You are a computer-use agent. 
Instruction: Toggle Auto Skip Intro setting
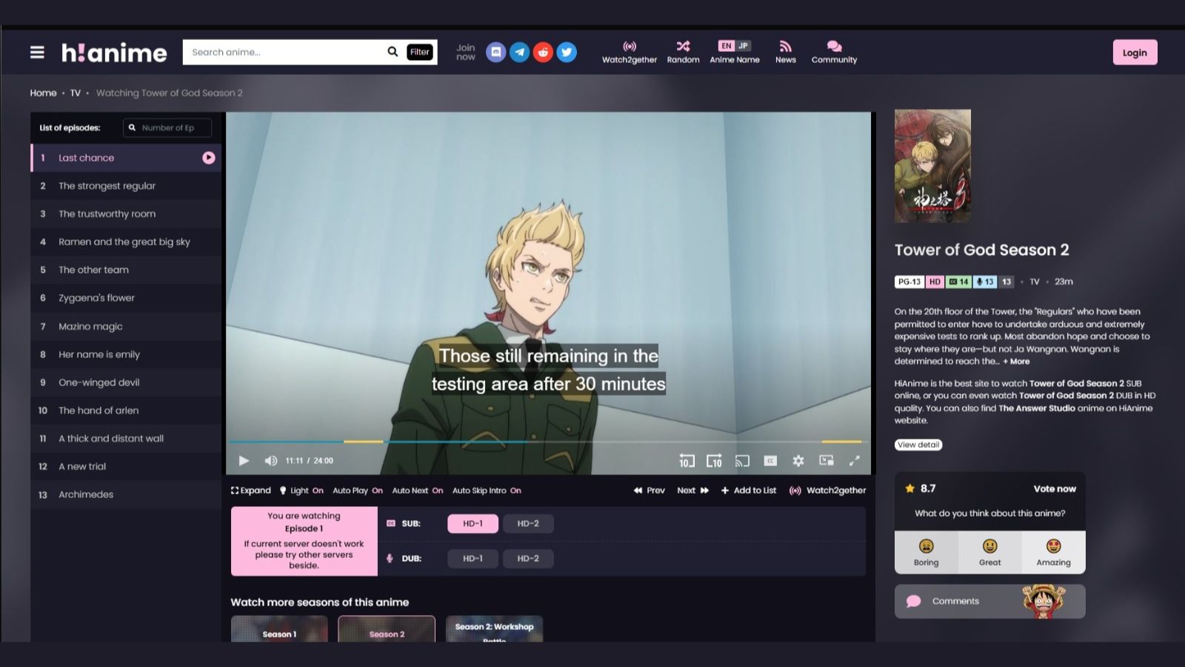pyautogui.click(x=486, y=491)
